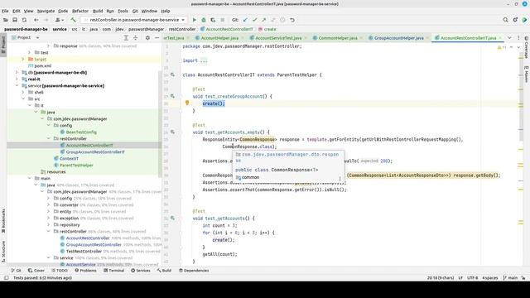Click the Git rollback undo icon
The width and height of the screenshot is (530, 298).
click(292, 20)
